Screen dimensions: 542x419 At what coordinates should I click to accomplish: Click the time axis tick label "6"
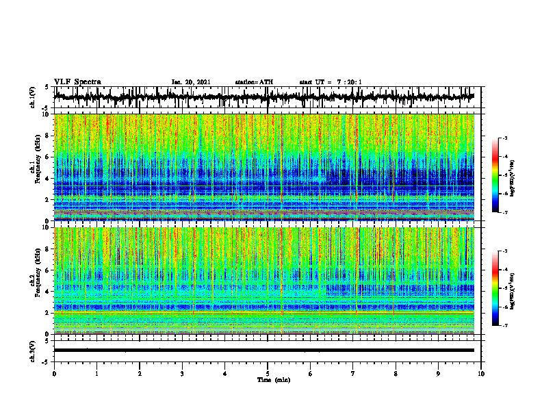[x=311, y=374]
